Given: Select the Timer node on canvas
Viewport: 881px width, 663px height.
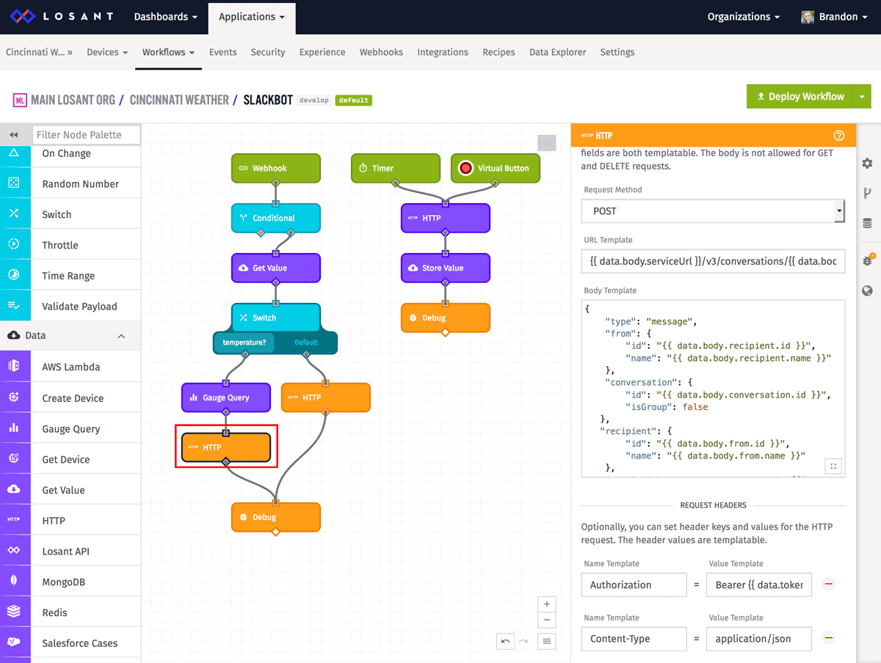Looking at the screenshot, I should pos(396,168).
